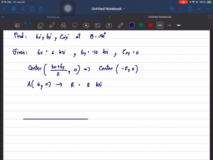
Task: Close the Notebook tab
Action: 3,17
